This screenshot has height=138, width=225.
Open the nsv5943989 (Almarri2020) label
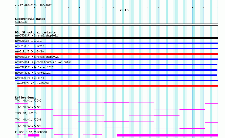pyautogui.click(x=33, y=73)
